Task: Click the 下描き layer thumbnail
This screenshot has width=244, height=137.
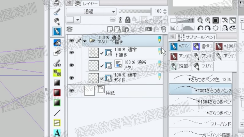Action: (x=94, y=53)
